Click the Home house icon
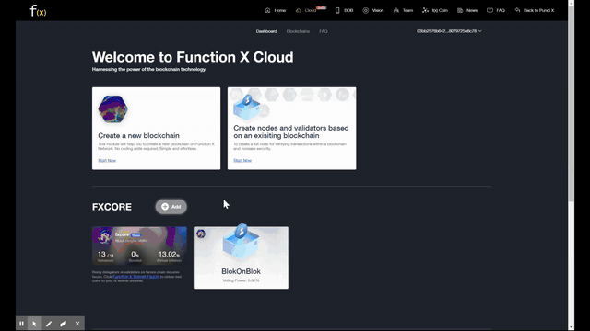This screenshot has height=331, width=590. 267,10
